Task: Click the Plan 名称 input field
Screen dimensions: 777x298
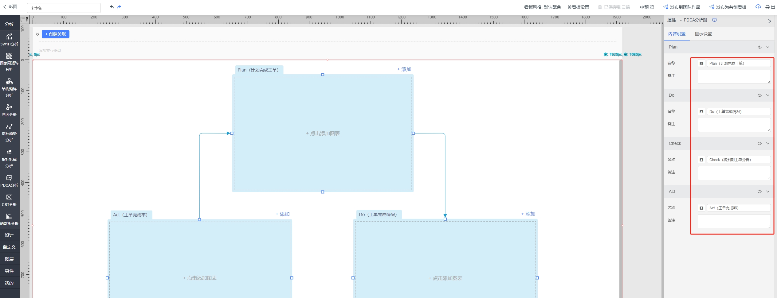Action: click(x=738, y=64)
